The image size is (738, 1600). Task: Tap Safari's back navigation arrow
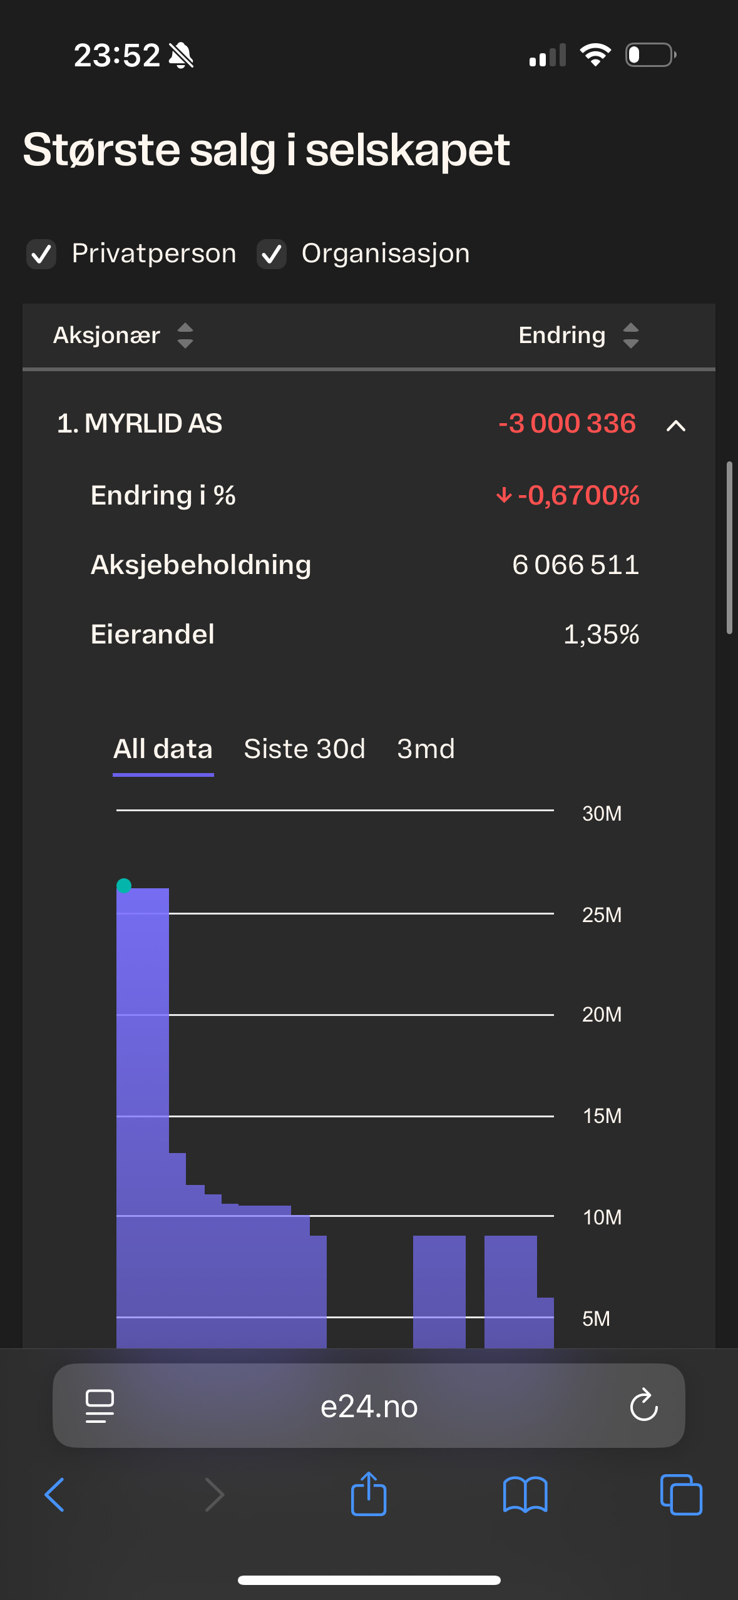[x=55, y=1495]
